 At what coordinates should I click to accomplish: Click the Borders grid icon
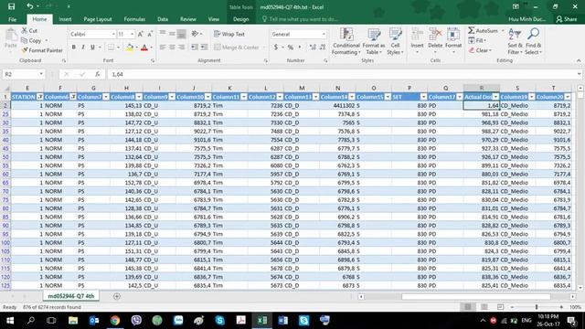point(112,48)
